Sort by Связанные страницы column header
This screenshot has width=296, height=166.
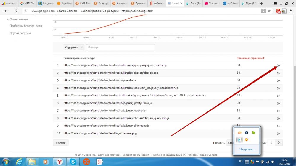[x=250, y=58]
